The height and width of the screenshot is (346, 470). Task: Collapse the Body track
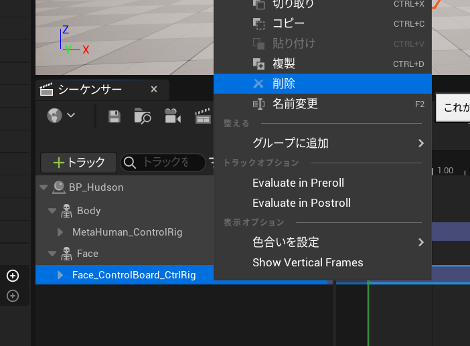coord(52,211)
